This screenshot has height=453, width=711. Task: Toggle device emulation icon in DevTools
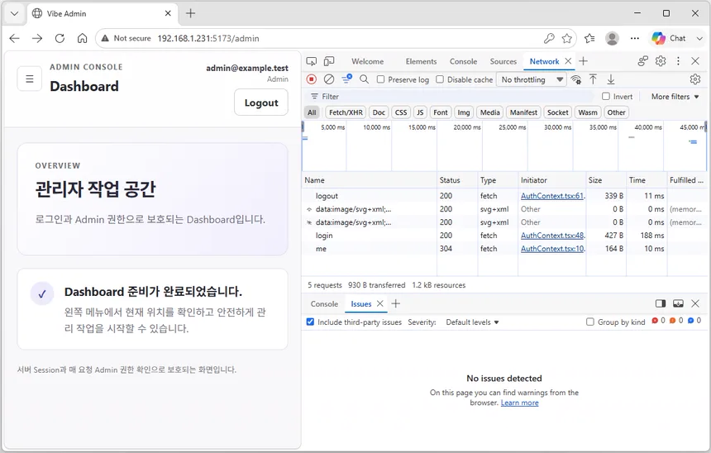click(329, 61)
